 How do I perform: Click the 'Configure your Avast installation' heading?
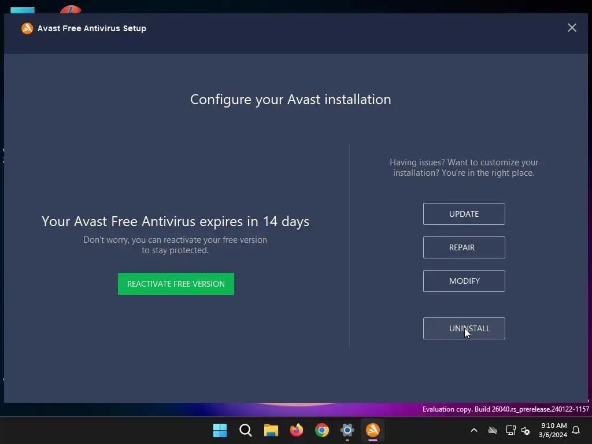[291, 99]
